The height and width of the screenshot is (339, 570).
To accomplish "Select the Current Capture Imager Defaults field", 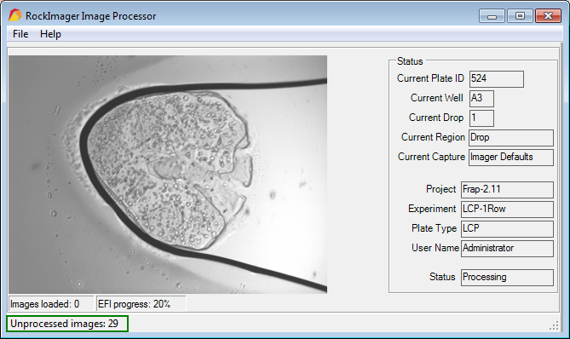I will click(511, 158).
